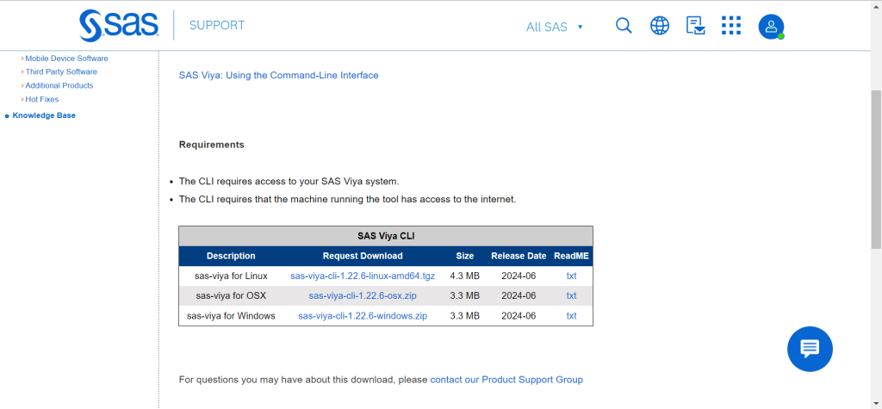
Task: Select Knowledge Base in sidebar
Action: [44, 115]
